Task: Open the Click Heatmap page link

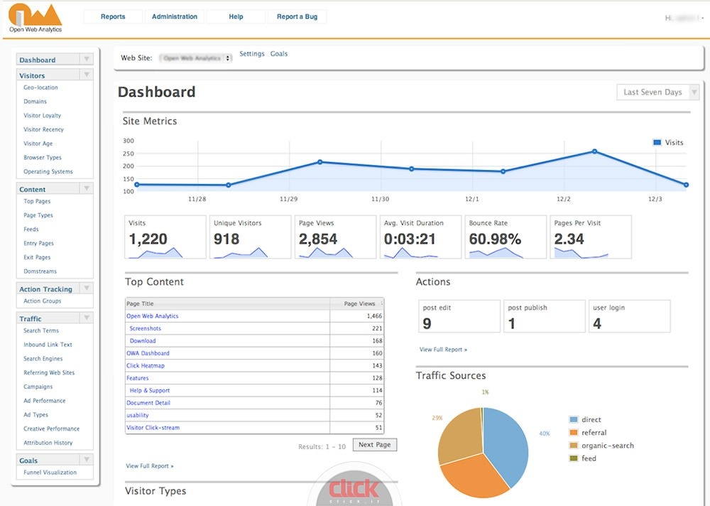Action: click(146, 365)
